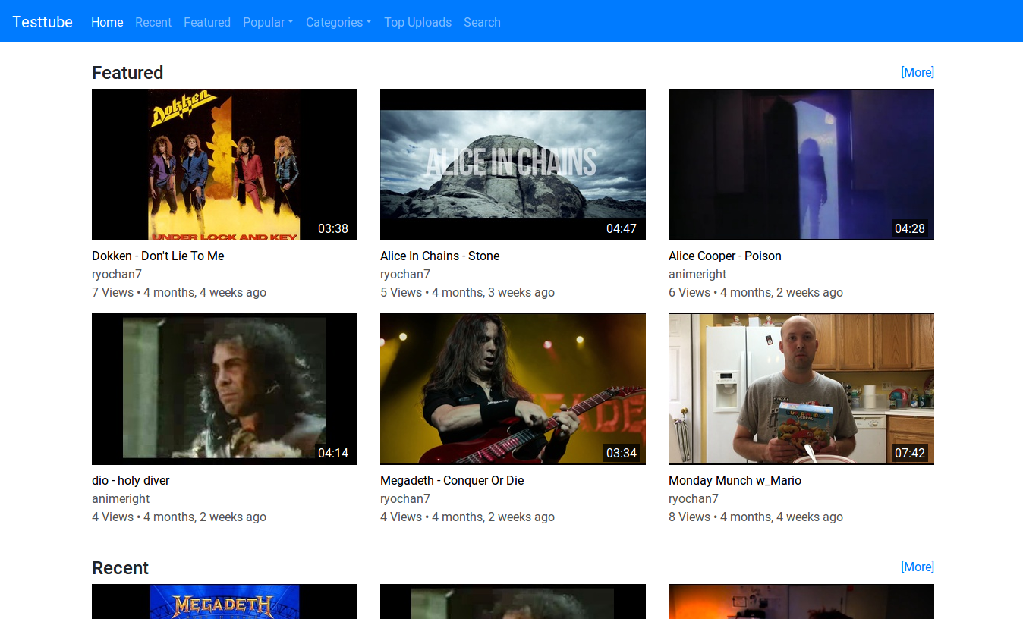Open uploader animeright under Alice Cooper video
This screenshot has width=1023, height=619.
[x=697, y=274]
